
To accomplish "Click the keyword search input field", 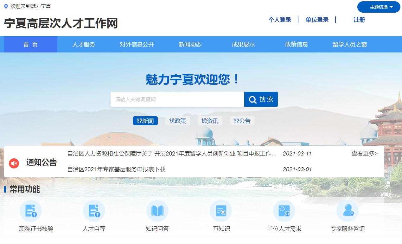I will [x=177, y=100].
